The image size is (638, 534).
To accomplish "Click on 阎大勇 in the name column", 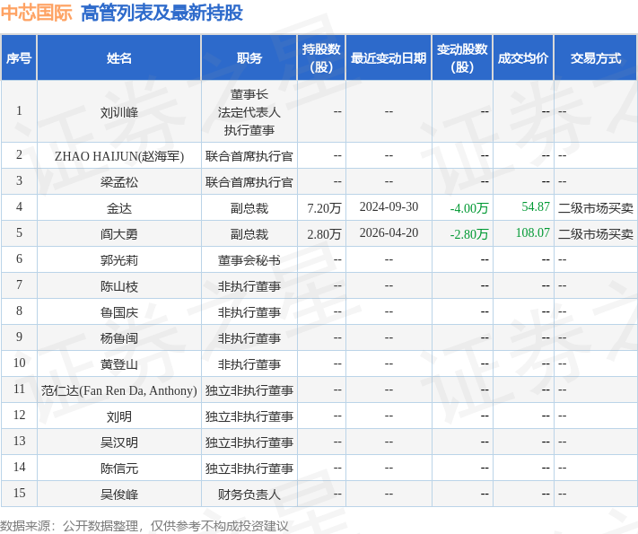I will coord(118,234).
